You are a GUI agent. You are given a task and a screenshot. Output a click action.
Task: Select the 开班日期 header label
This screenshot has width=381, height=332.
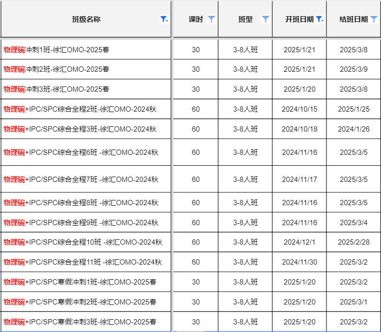pyautogui.click(x=299, y=19)
